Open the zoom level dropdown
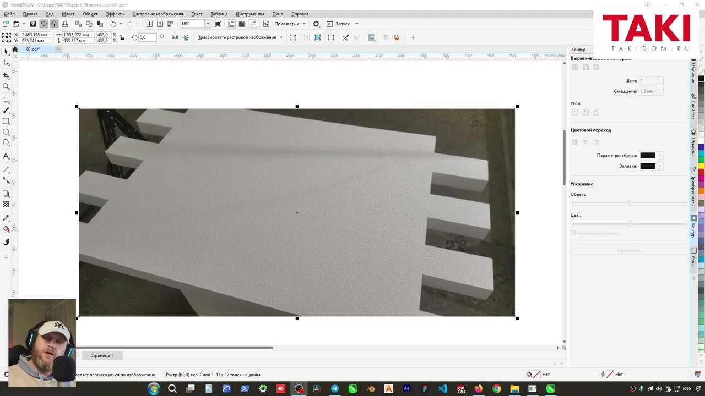This screenshot has width=705, height=396. (208, 24)
